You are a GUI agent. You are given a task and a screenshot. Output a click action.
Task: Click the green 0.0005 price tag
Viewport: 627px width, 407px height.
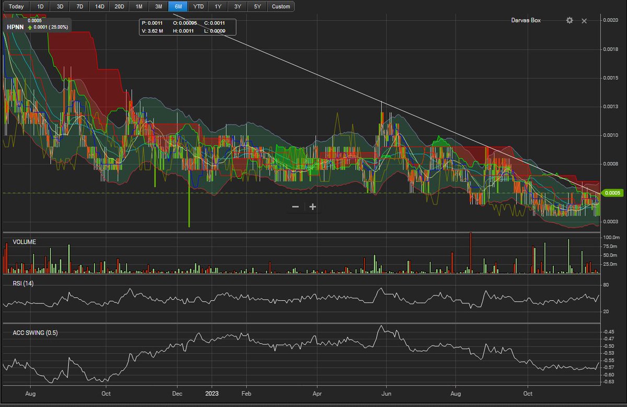(612, 193)
